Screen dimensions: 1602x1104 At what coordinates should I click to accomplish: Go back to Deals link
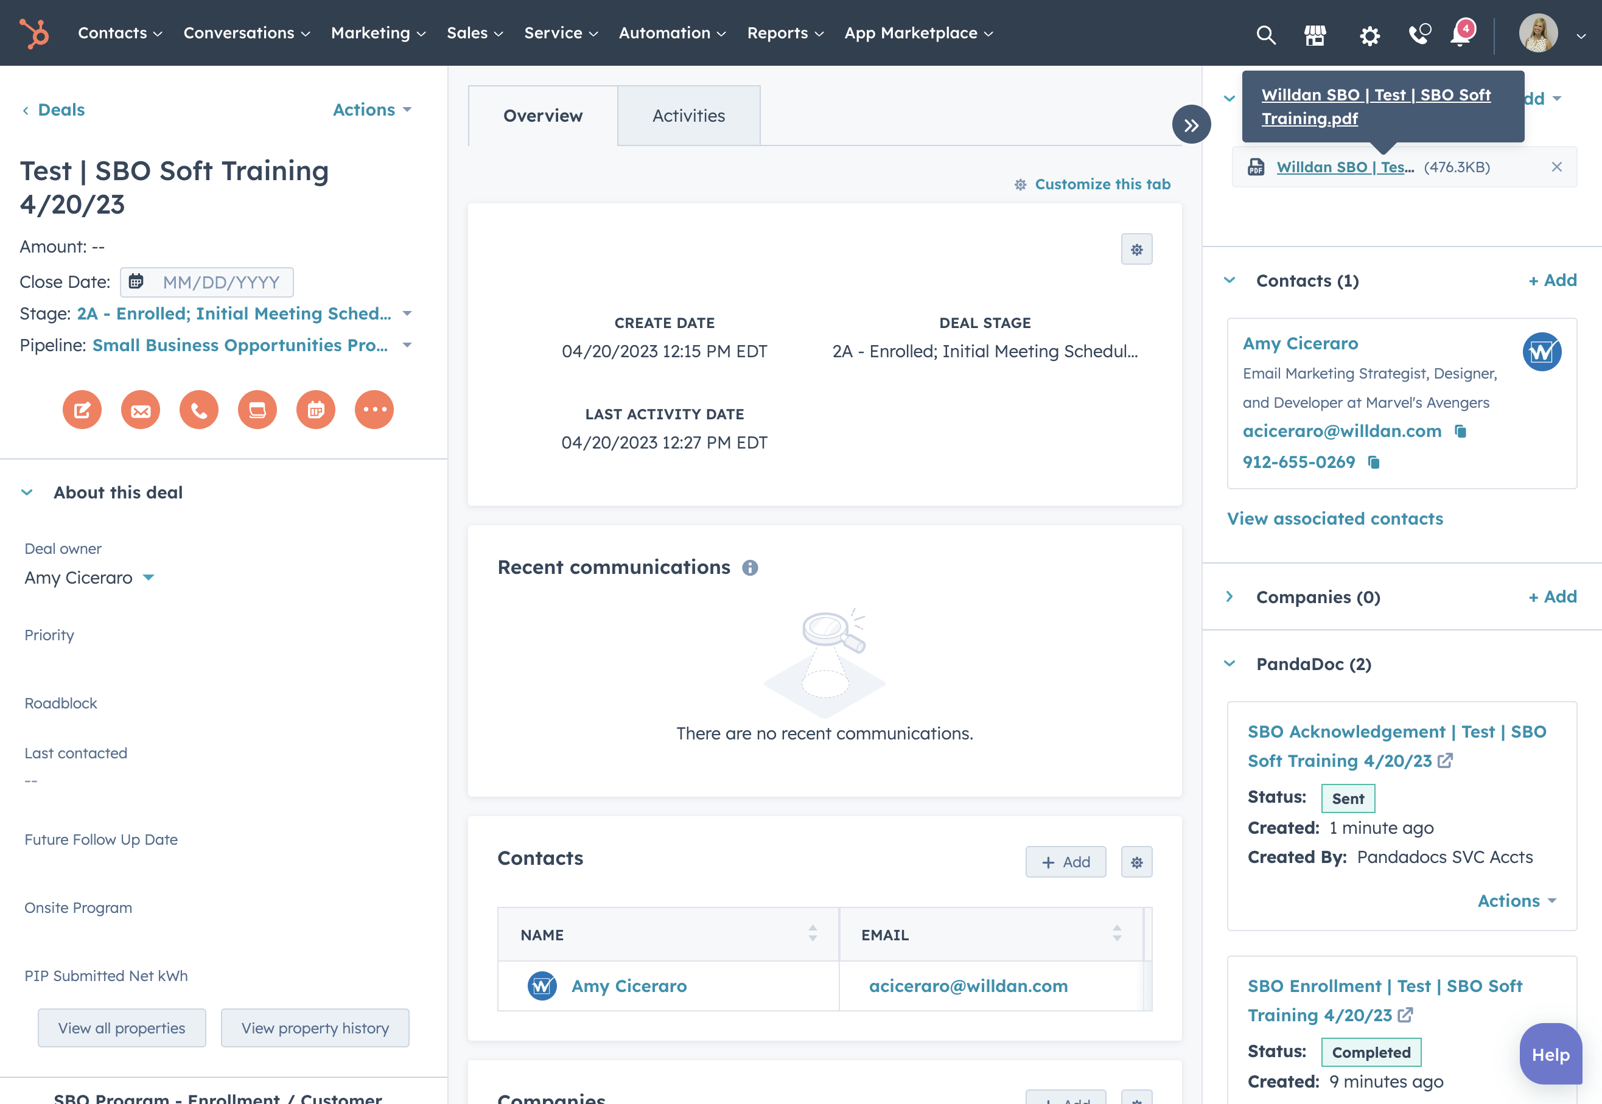click(54, 110)
